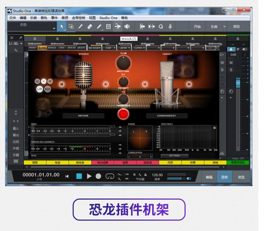Image resolution: width=272 pixels, height=231 pixels.
Task: Toggle the red IN power button
Action: coord(123,114)
